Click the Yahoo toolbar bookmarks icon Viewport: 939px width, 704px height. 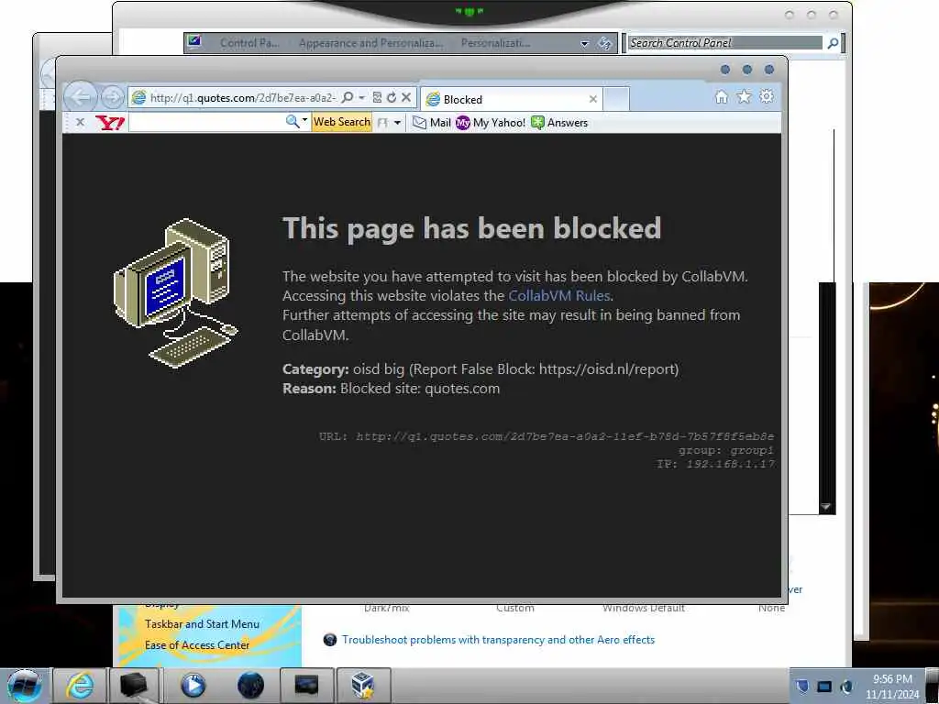point(382,123)
